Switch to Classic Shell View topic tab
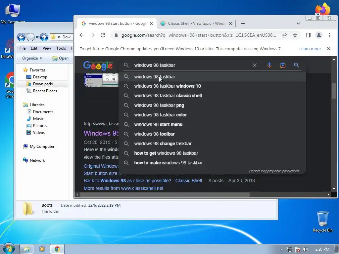This screenshot has height=254, width=339. tap(197, 23)
